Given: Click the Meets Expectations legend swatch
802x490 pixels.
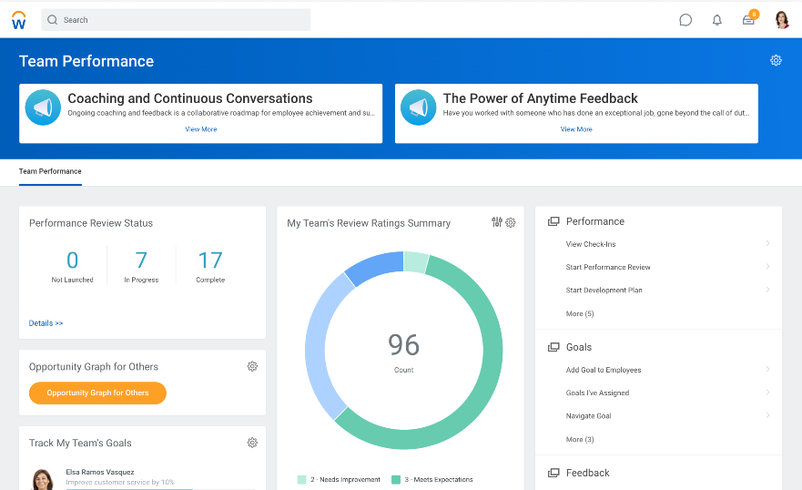Looking at the screenshot, I should click(x=396, y=479).
